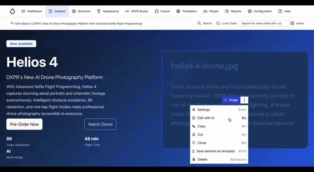Click the Drupal drop logo icon
Viewport: 314px width, 172px height.
click(x=12, y=11)
